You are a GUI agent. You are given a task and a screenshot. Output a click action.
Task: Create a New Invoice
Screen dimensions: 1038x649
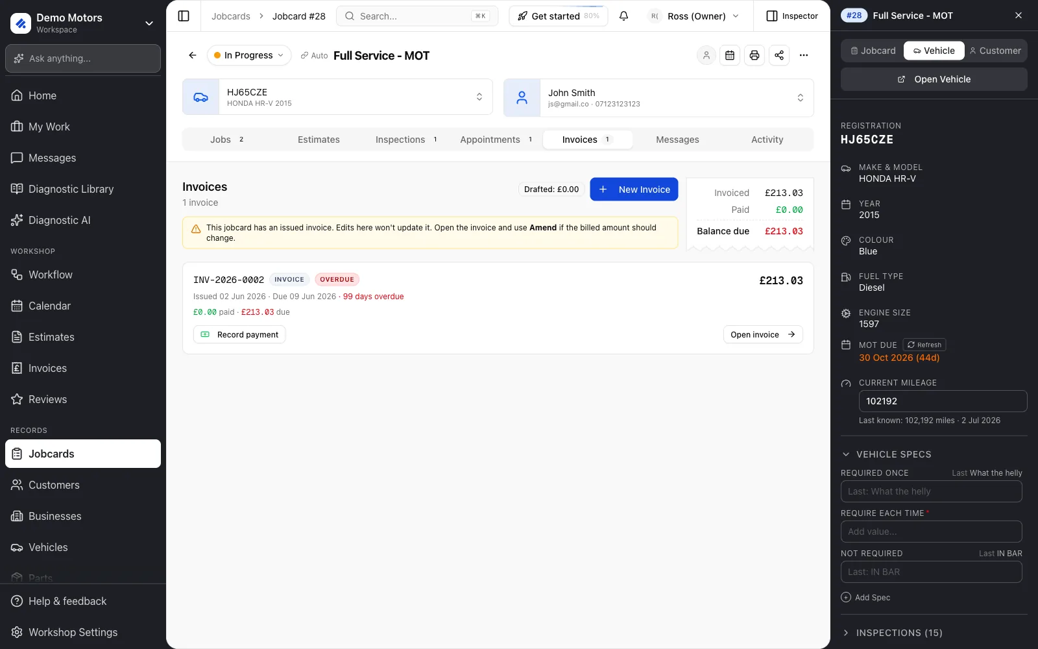click(x=634, y=190)
